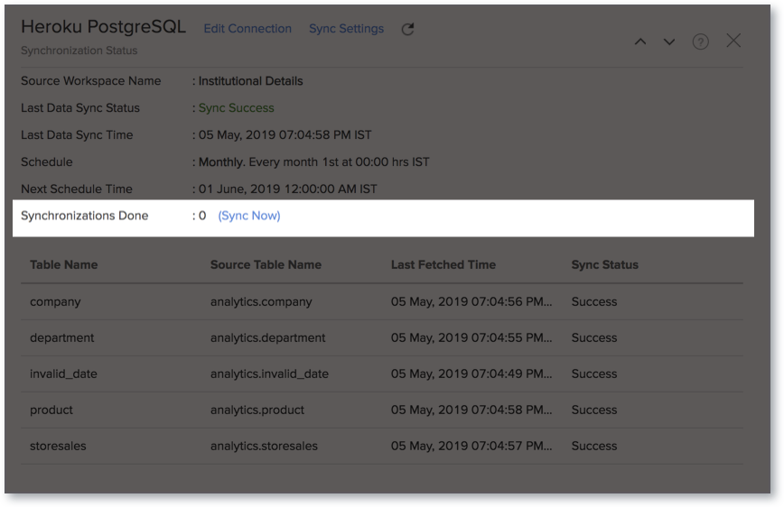Click the Source Table Name column header
This screenshot has height=507, width=784.
coord(266,264)
